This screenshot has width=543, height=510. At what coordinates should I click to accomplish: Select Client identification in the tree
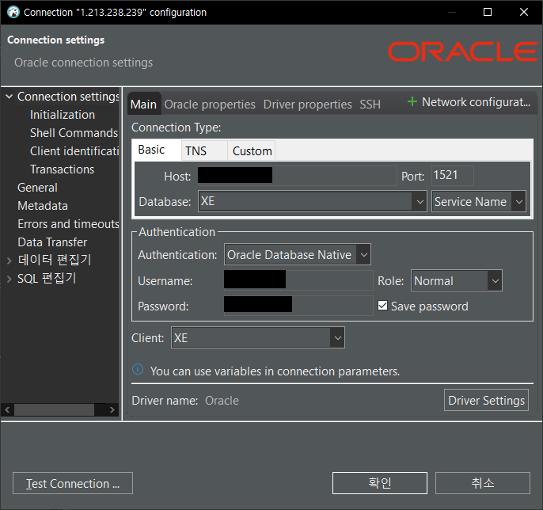click(x=74, y=151)
